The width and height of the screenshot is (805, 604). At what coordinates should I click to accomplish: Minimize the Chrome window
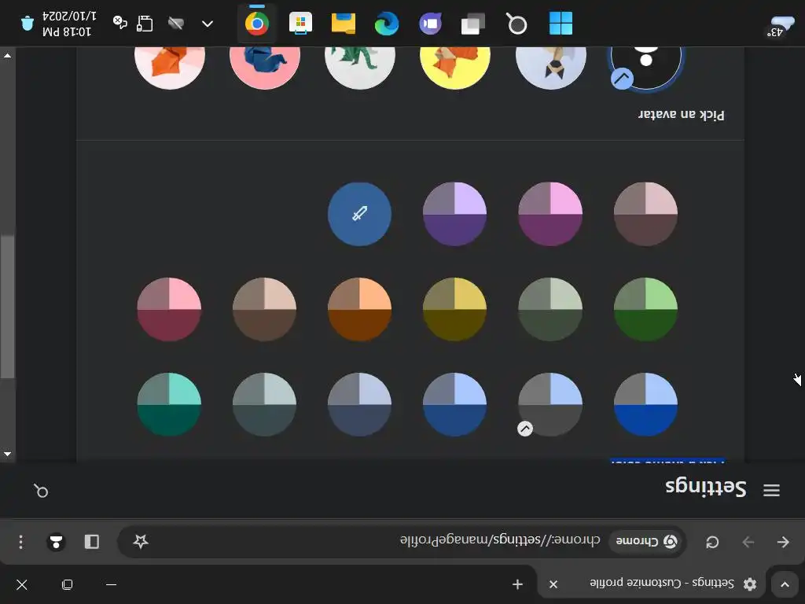112,584
